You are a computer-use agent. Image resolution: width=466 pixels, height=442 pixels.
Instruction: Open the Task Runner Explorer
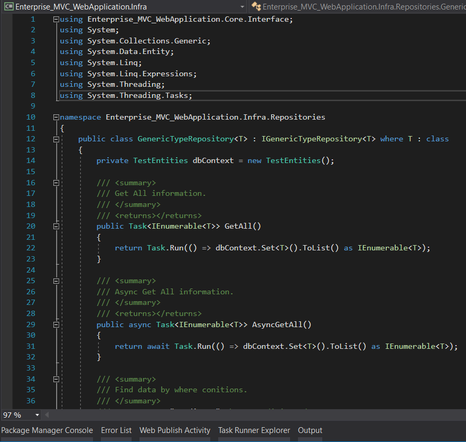(254, 430)
